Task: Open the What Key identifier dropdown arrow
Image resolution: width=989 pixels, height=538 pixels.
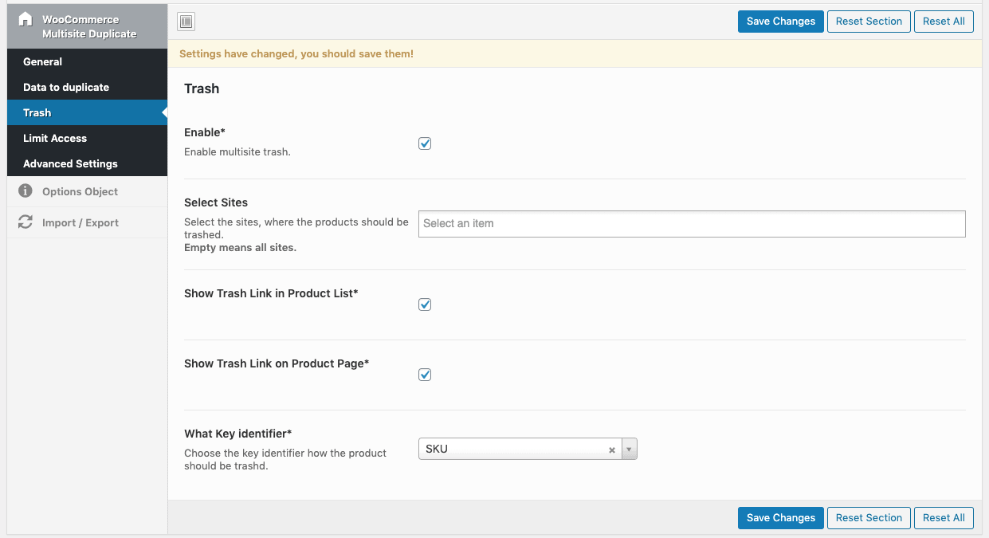Action: pyautogui.click(x=629, y=449)
